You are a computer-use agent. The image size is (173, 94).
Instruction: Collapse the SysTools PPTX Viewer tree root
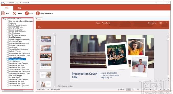point(3,19)
